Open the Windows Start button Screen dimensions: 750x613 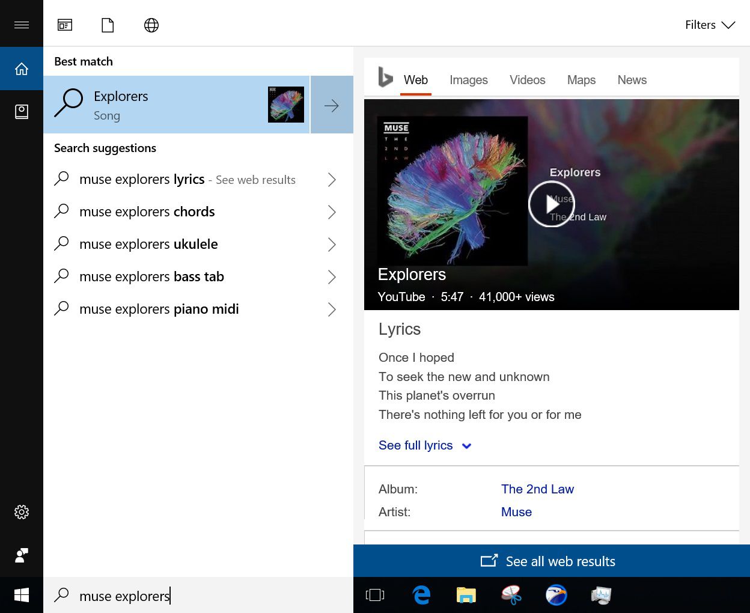[22, 595]
